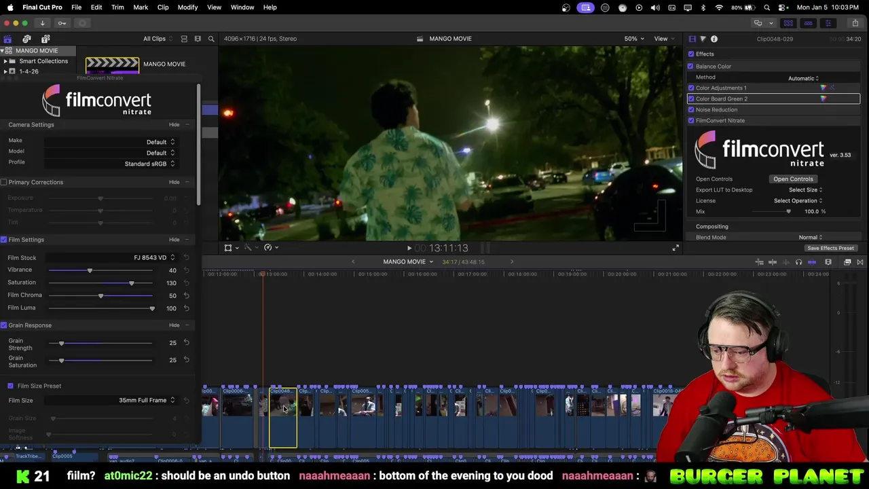Open the viewer zoom 50% dropdown
869x489 pixels.
point(634,39)
